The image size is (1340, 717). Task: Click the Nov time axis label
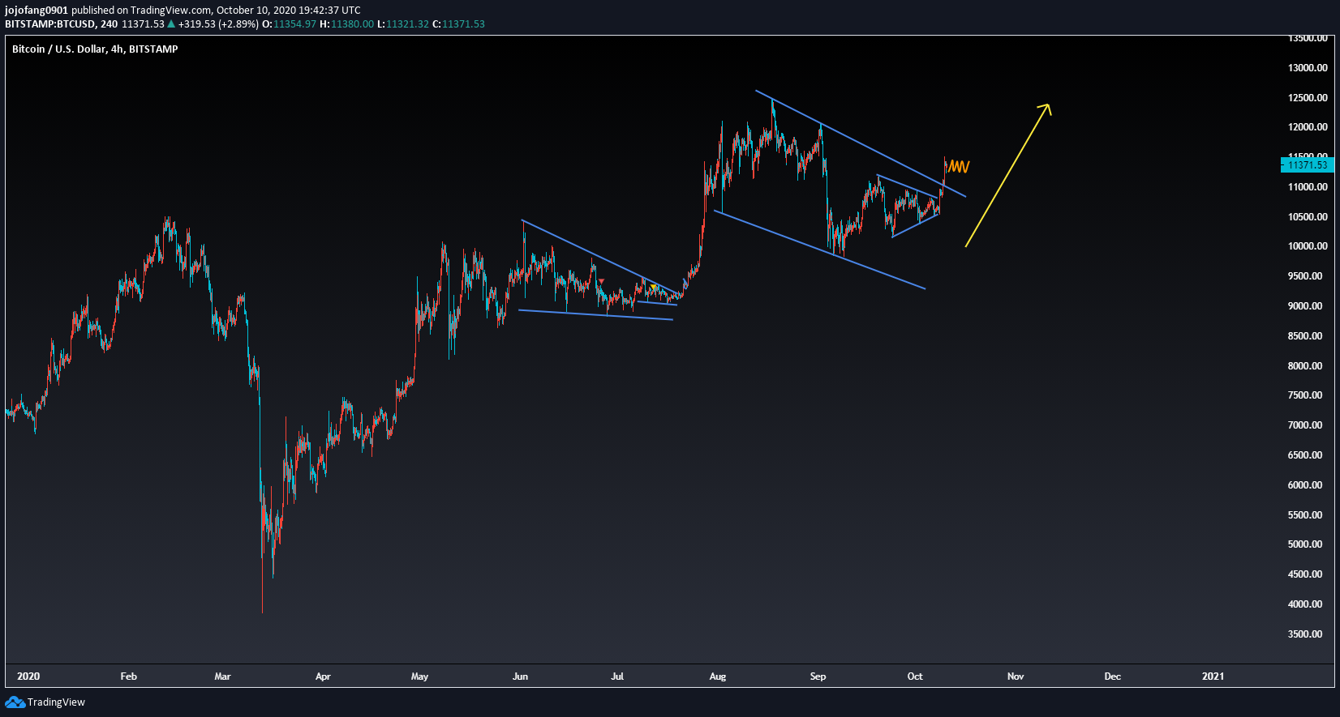[x=1016, y=676]
